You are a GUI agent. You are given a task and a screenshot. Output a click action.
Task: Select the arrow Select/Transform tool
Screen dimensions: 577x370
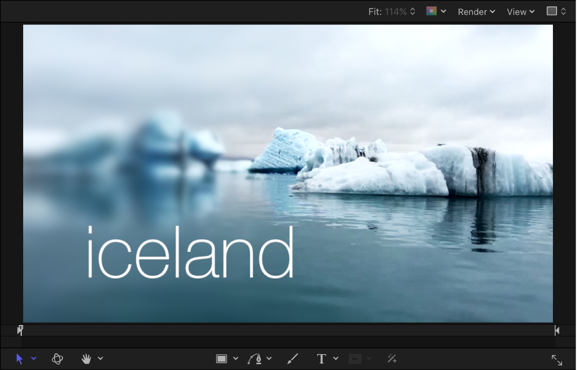pyautogui.click(x=19, y=358)
